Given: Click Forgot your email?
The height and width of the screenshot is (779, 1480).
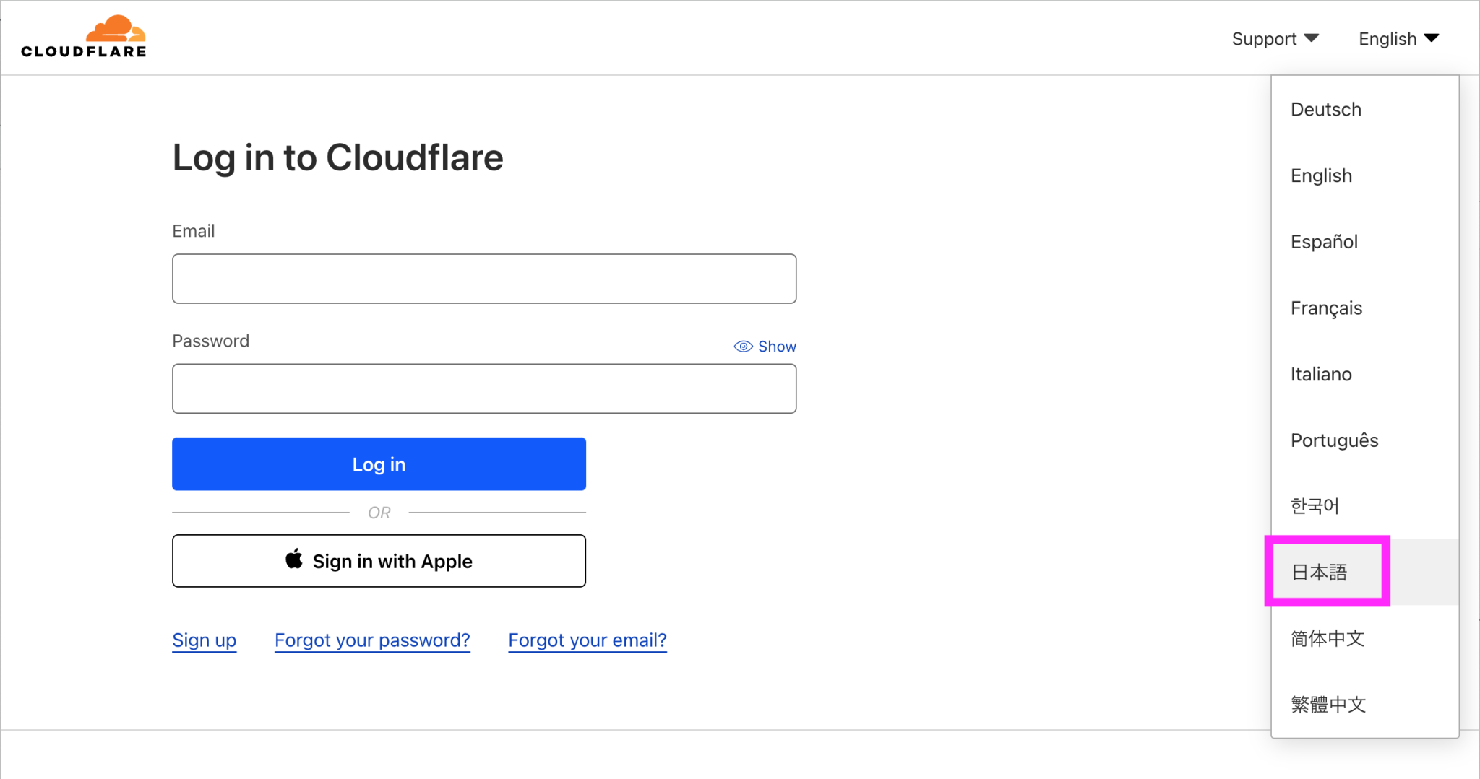Looking at the screenshot, I should point(586,640).
